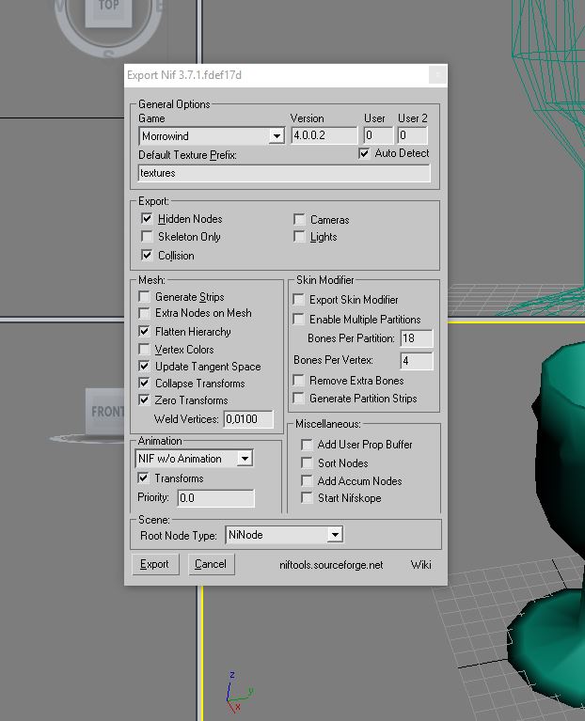Click the Export button
The height and width of the screenshot is (721, 585).
coord(154,564)
